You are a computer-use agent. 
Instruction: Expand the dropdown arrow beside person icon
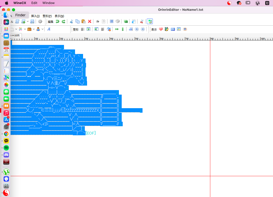(x=42, y=29)
